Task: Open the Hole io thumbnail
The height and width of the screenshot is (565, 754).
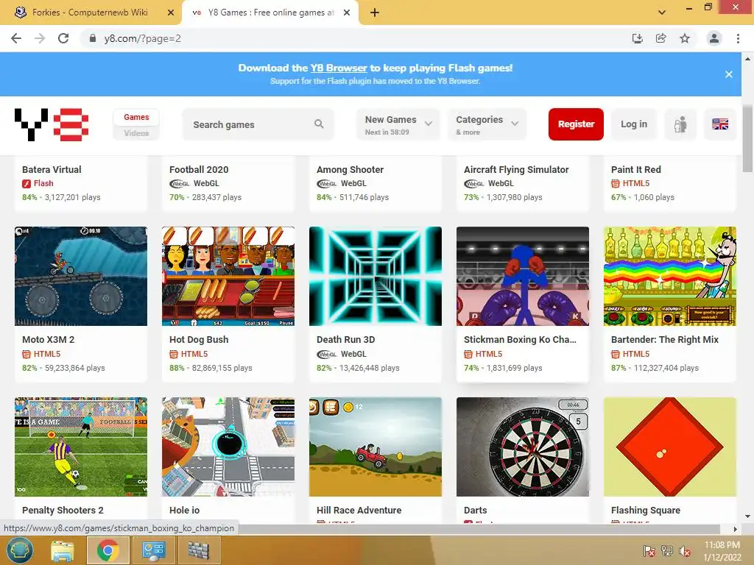Action: pos(228,447)
